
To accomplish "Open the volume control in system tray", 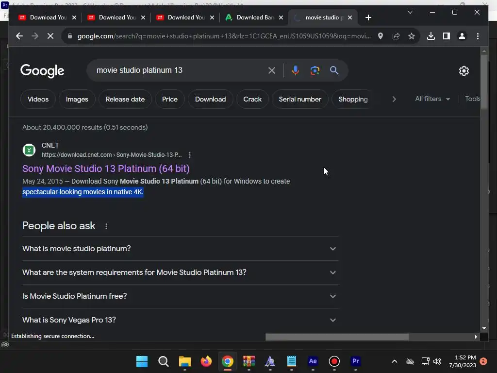I will click(437, 361).
